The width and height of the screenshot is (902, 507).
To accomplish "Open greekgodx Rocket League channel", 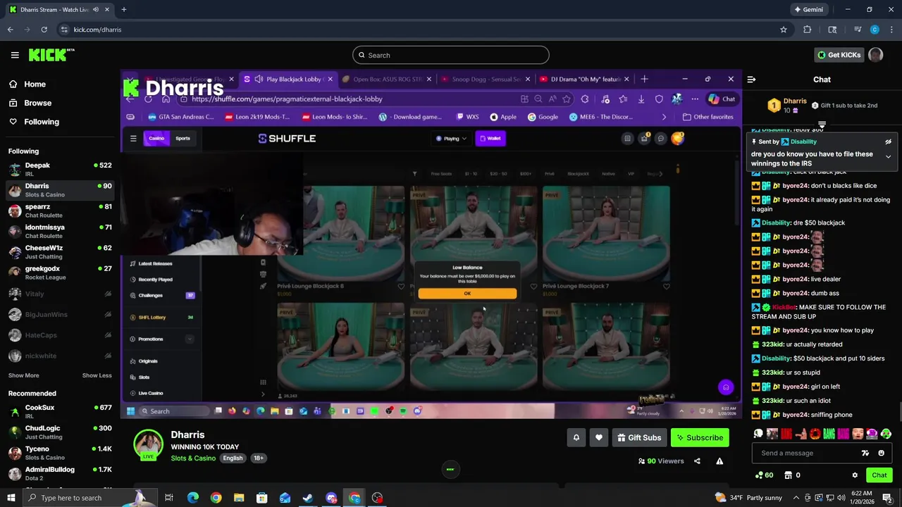I will [60, 273].
